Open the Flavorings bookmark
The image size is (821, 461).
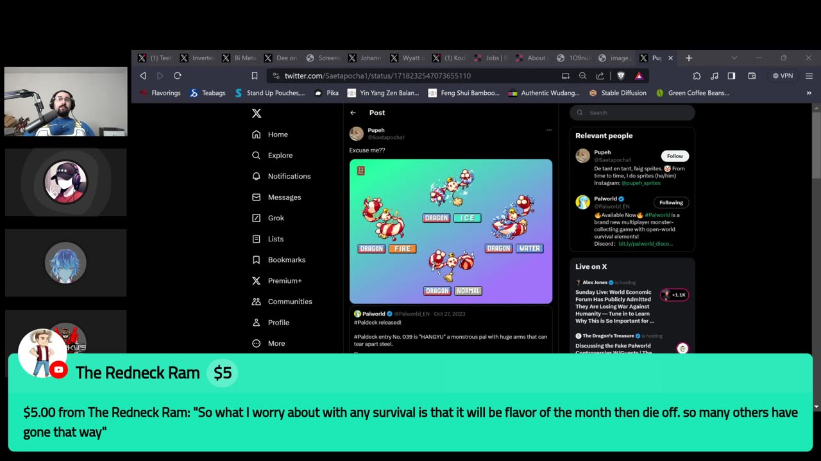click(160, 93)
